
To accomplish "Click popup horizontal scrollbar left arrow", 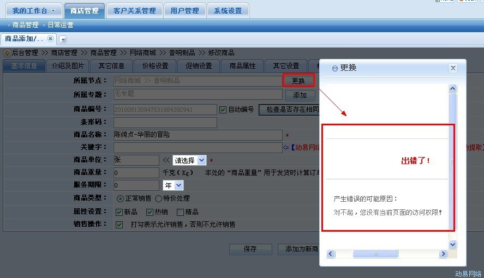I will (330, 254).
